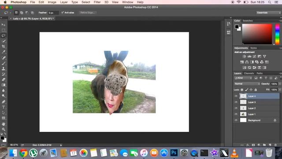Click the New selection mode button
The image size is (282, 159).
16,13
